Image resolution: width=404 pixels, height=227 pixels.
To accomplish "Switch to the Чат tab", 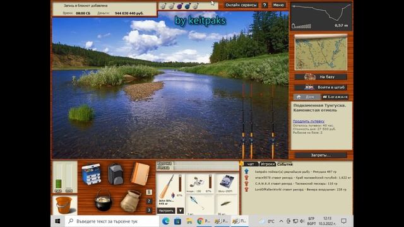I will click(251, 164).
